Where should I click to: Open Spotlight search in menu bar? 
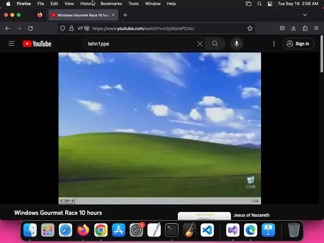pyautogui.click(x=259, y=3)
